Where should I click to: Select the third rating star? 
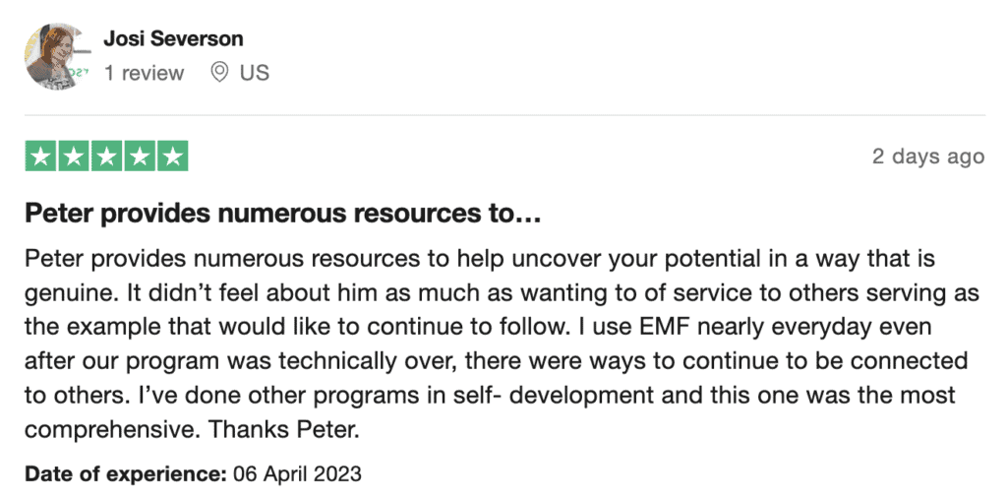click(106, 156)
